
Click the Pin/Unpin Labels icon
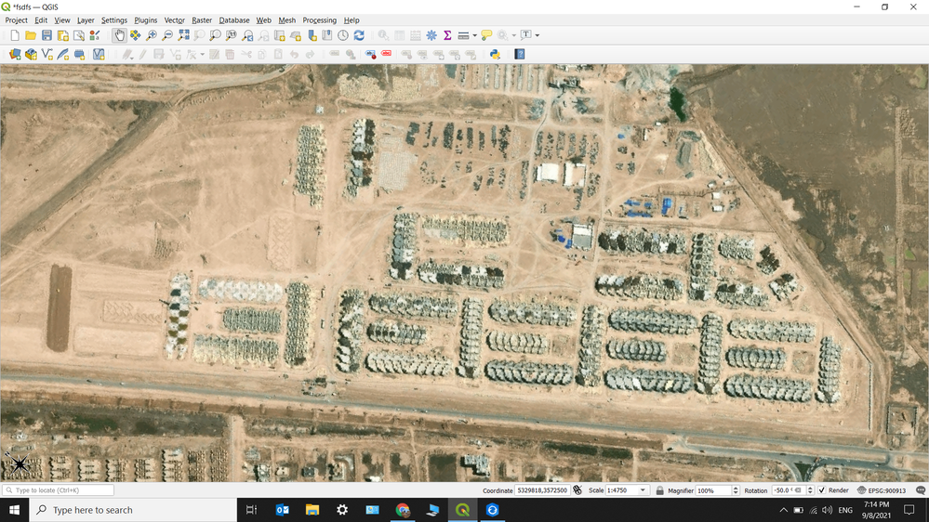[371, 55]
